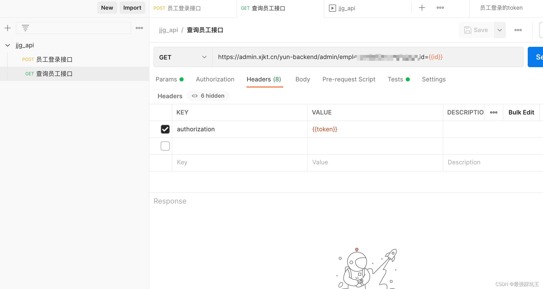543x289 pixels.
Task: Open a new request tab with plus icon
Action: [x=422, y=8]
